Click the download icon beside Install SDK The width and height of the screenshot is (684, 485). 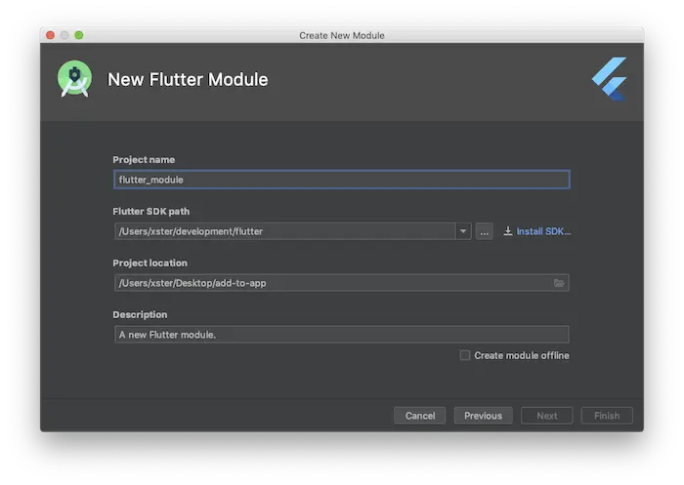(507, 231)
